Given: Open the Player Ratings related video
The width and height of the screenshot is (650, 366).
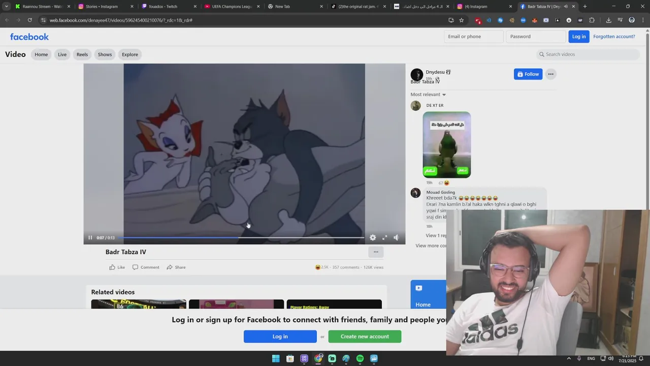Looking at the screenshot, I should click(x=334, y=304).
